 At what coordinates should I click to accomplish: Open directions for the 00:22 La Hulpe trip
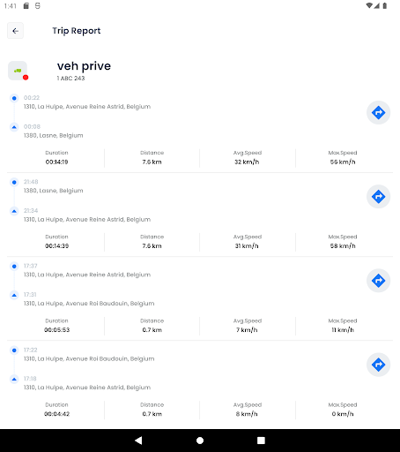378,112
